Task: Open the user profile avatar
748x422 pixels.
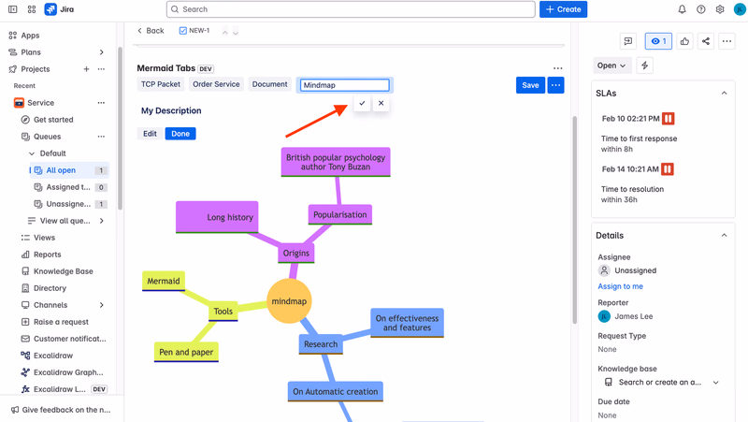Action: coord(740,9)
